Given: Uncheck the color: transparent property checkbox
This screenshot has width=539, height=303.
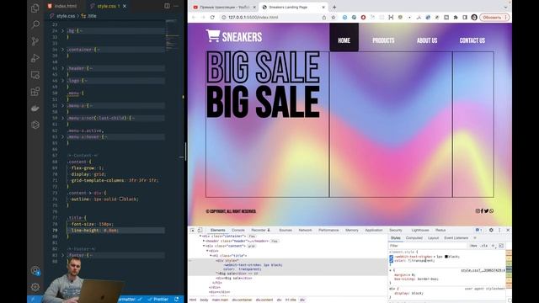Looking at the screenshot, I should [x=391, y=261].
